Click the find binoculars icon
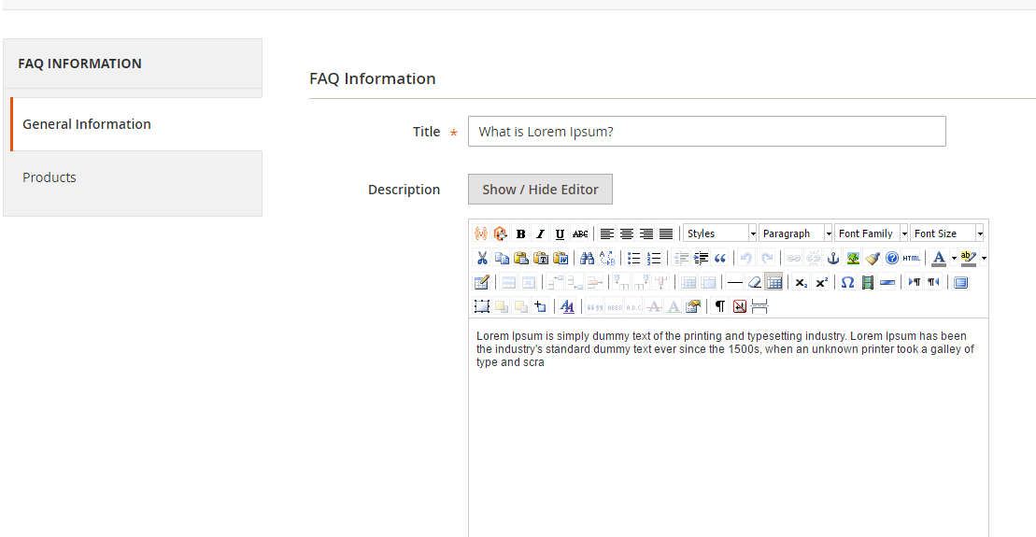The height and width of the screenshot is (537, 1036). pos(587,258)
